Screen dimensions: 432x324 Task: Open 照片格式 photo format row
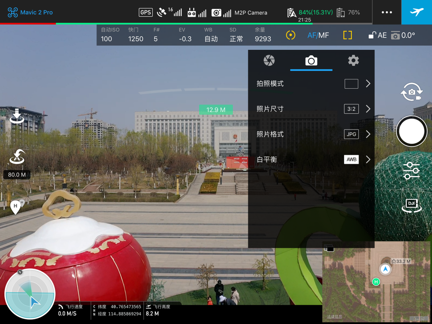pos(311,134)
